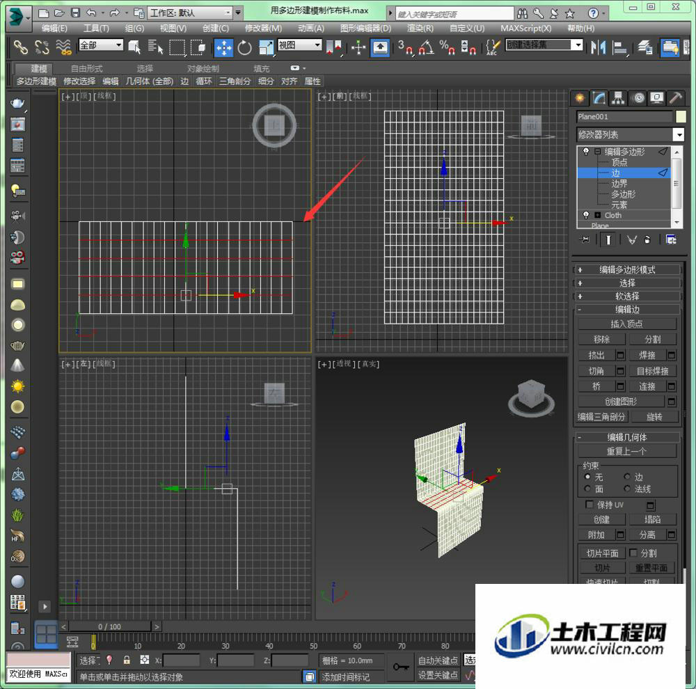Activate the Select and Rotate tool

(244, 47)
